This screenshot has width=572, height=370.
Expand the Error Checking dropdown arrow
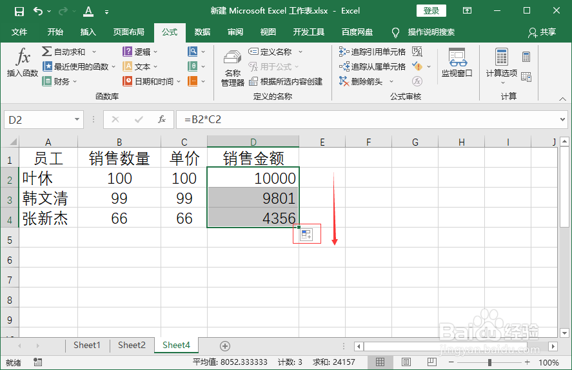(429, 66)
